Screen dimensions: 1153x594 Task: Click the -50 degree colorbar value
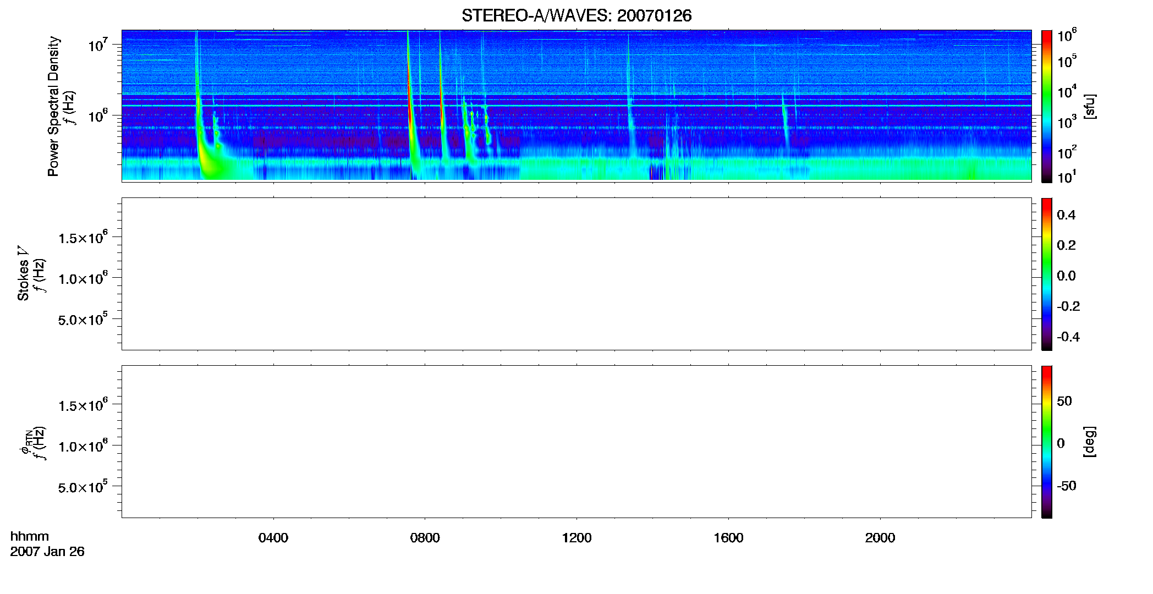1067,486
